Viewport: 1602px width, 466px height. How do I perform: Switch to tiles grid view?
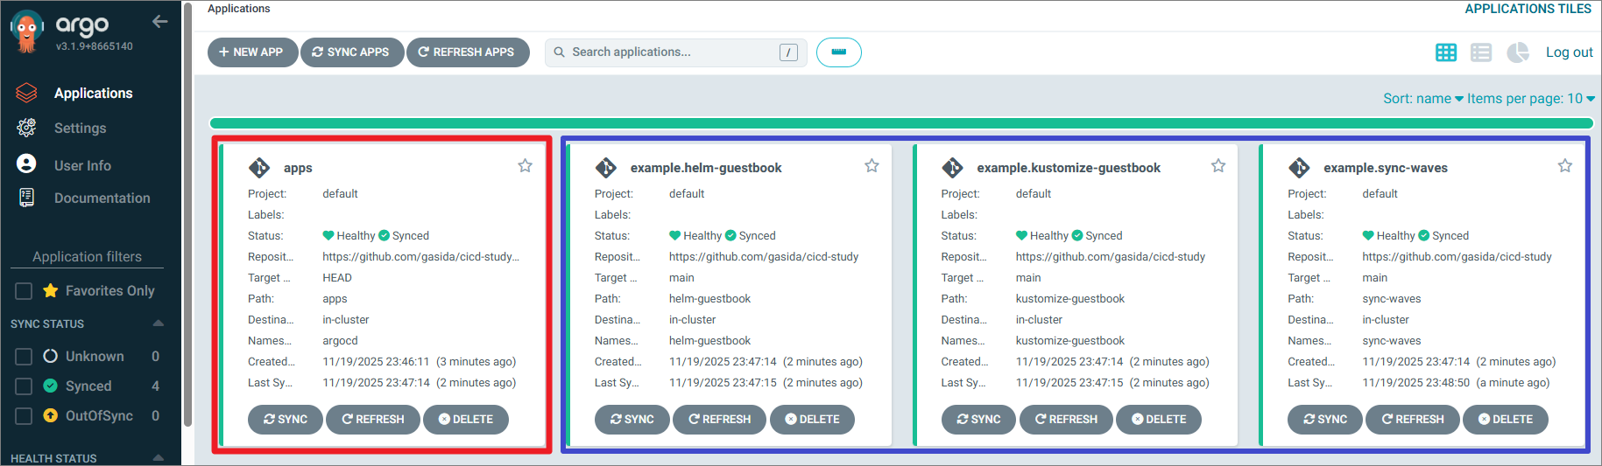click(x=1446, y=52)
